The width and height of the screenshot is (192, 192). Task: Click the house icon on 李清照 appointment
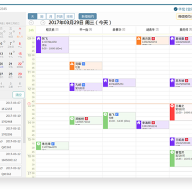(139, 123)
